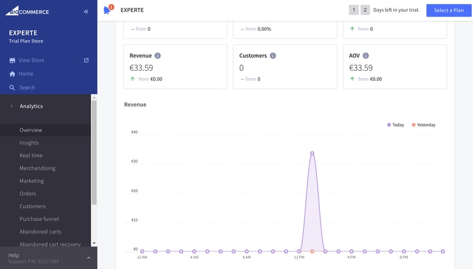Click the AOV info icon

(365, 56)
